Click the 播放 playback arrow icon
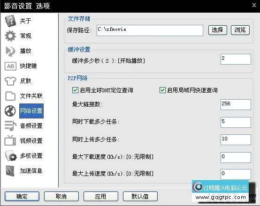This screenshot has width=260, height=206. point(10,51)
